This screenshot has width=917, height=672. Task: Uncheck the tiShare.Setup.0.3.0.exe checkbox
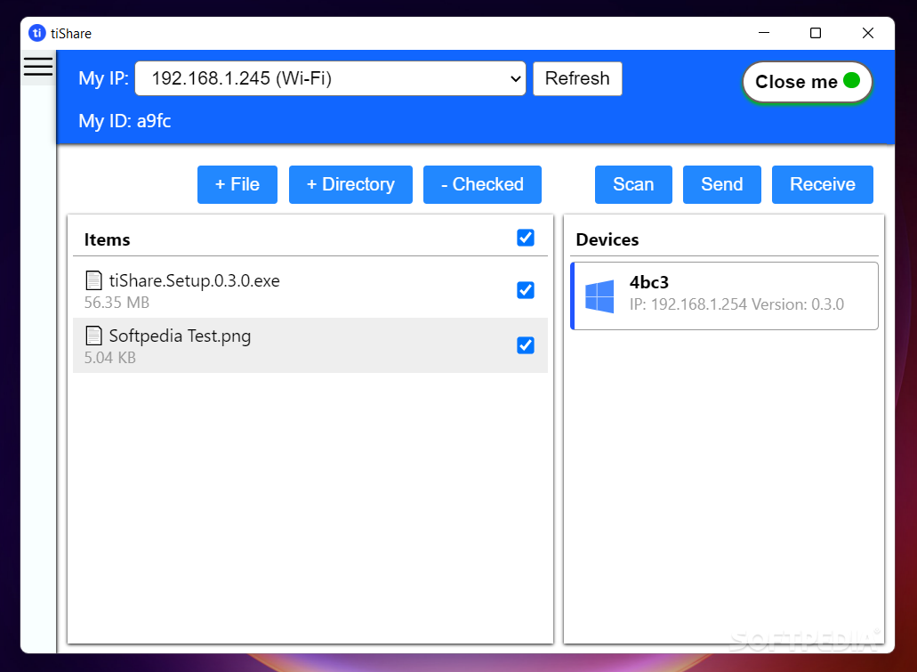coord(525,290)
